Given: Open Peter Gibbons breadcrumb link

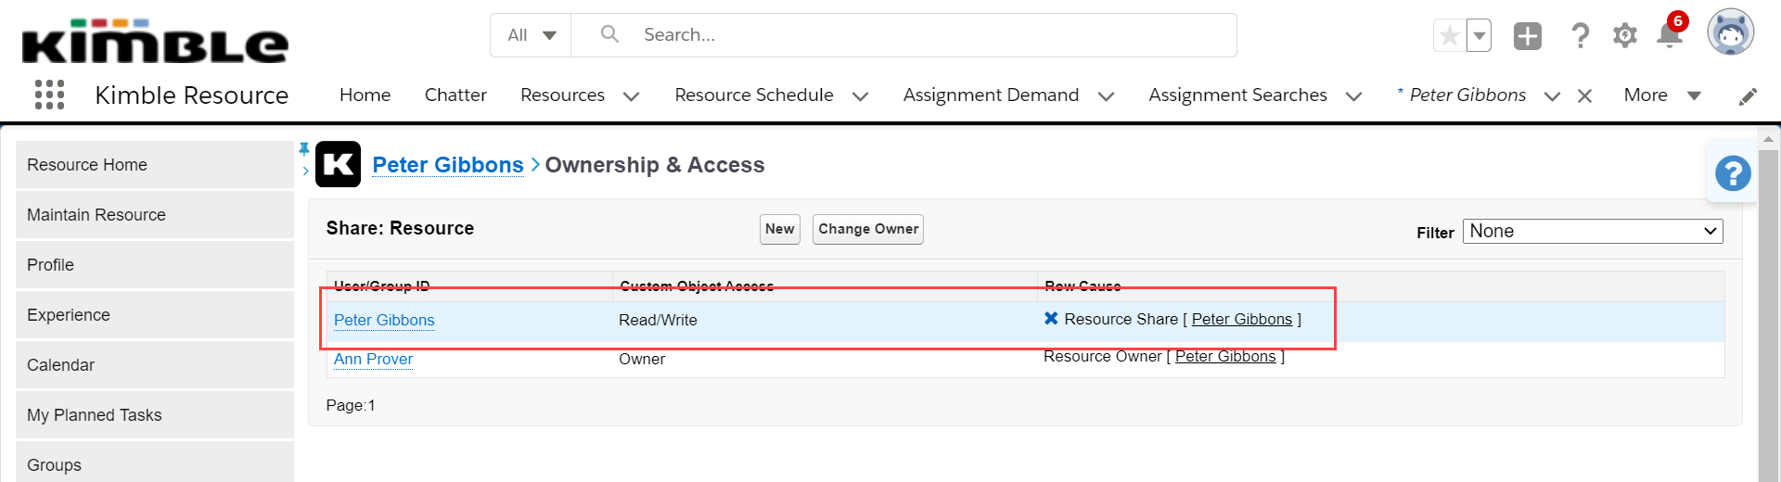Looking at the screenshot, I should 448,165.
